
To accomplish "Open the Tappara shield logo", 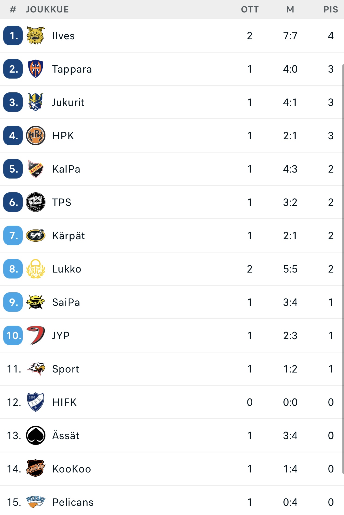I will pos(35,69).
